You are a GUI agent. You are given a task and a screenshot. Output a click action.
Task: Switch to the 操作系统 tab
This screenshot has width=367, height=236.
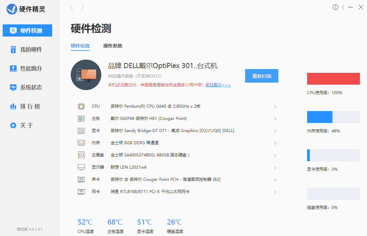[x=113, y=46]
